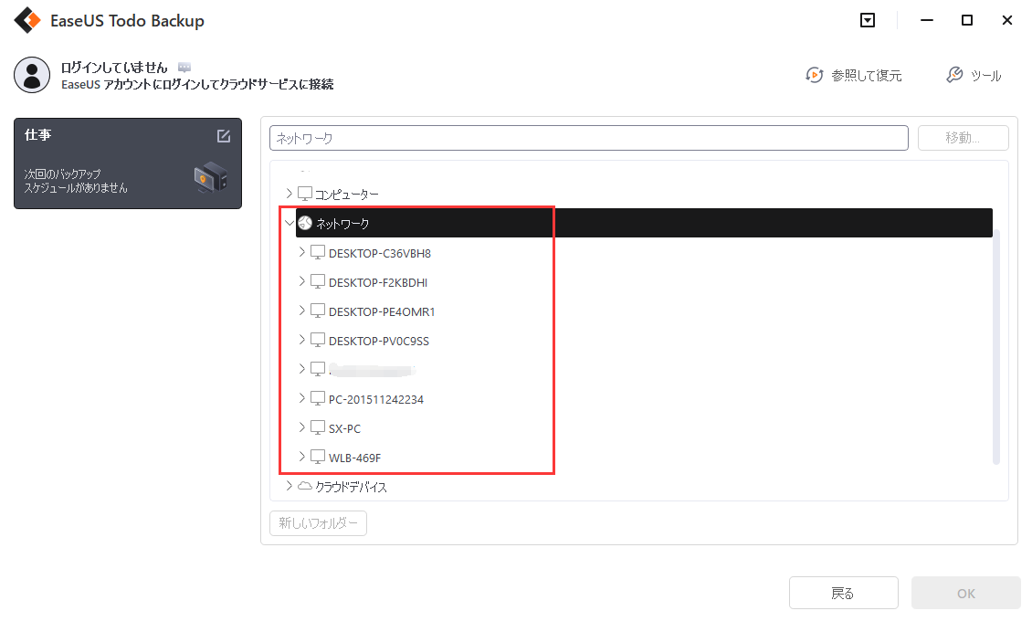The height and width of the screenshot is (632, 1032).
Task: Expand the DESKTOP-PE4OMR1 node
Action: click(x=301, y=311)
